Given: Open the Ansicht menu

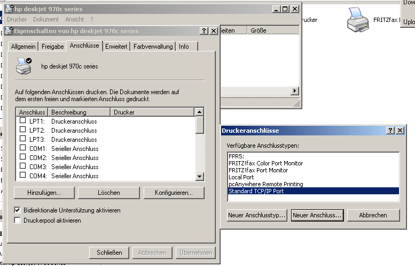Looking at the screenshot, I should point(75,19).
